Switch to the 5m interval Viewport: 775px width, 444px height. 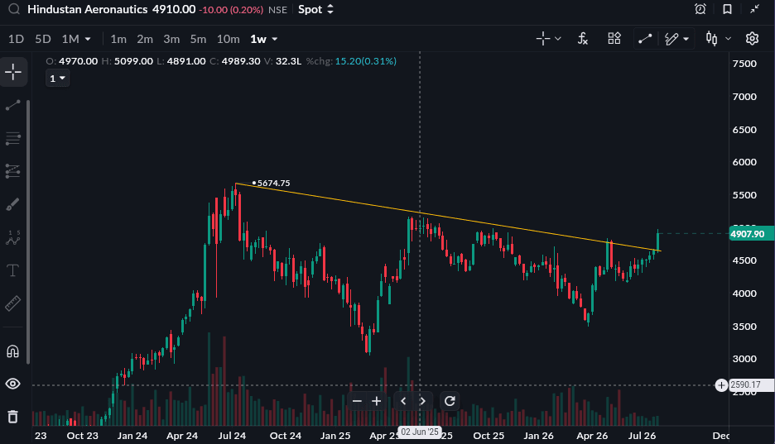click(198, 39)
